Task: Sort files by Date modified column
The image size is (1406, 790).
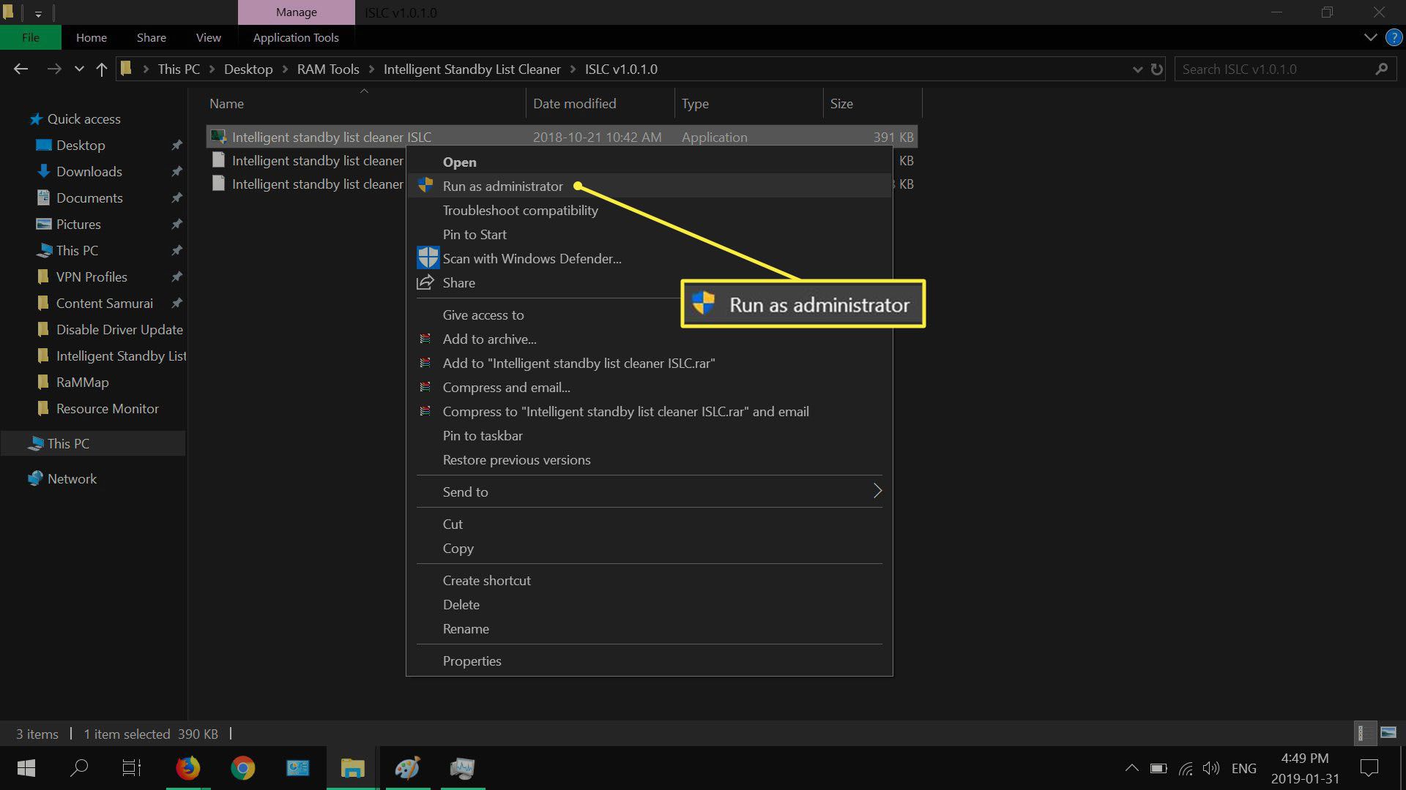Action: (600, 104)
